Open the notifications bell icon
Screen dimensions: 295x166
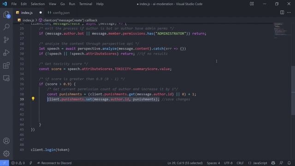pos(289,163)
